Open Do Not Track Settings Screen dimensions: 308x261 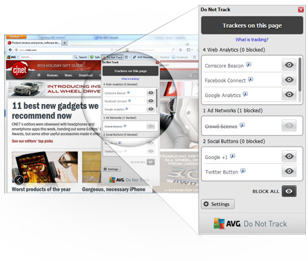218,204
